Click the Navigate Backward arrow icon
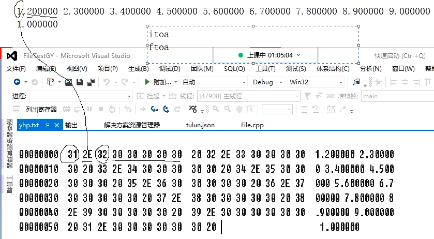This screenshot has height=239, width=434. [x=17, y=82]
